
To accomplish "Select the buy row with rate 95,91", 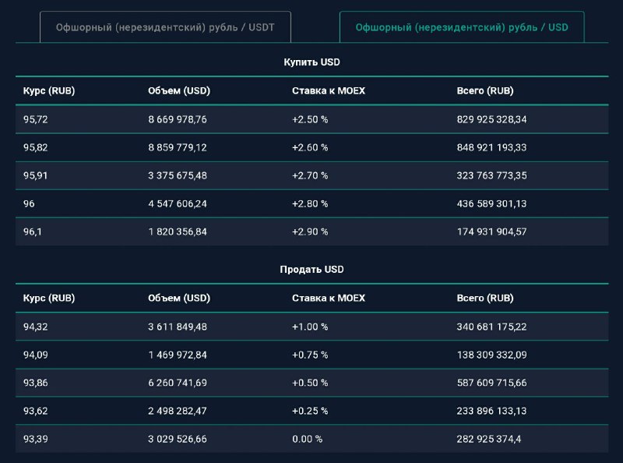I will 312,175.
